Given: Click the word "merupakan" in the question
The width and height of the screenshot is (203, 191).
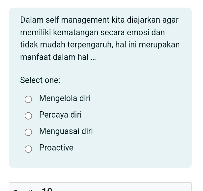Looking at the screenshot, I should click(161, 44).
